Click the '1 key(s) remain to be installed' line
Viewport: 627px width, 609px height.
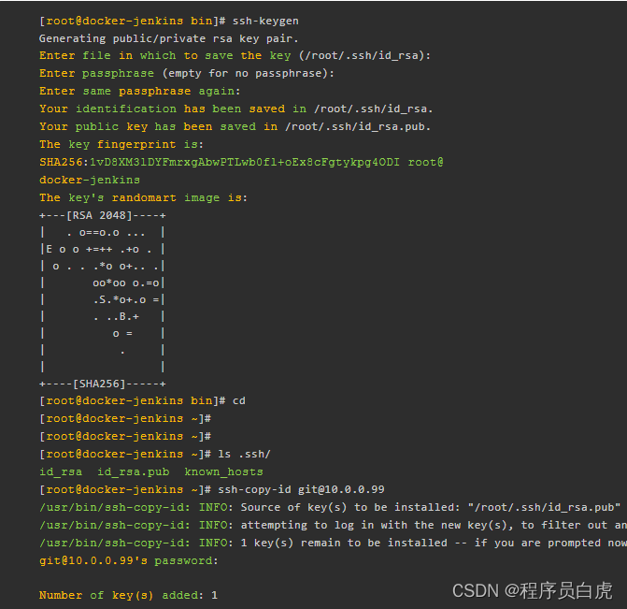click(333, 543)
